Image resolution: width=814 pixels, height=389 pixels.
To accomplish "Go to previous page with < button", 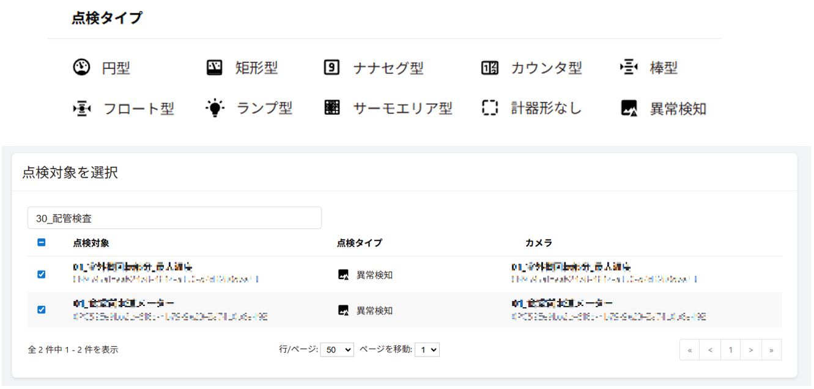I will tap(710, 350).
